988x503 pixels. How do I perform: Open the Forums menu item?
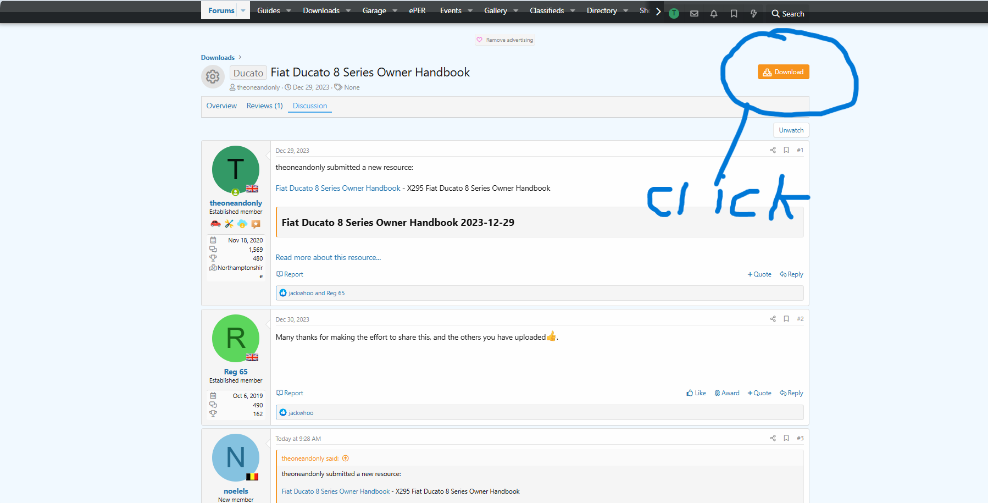click(x=221, y=10)
